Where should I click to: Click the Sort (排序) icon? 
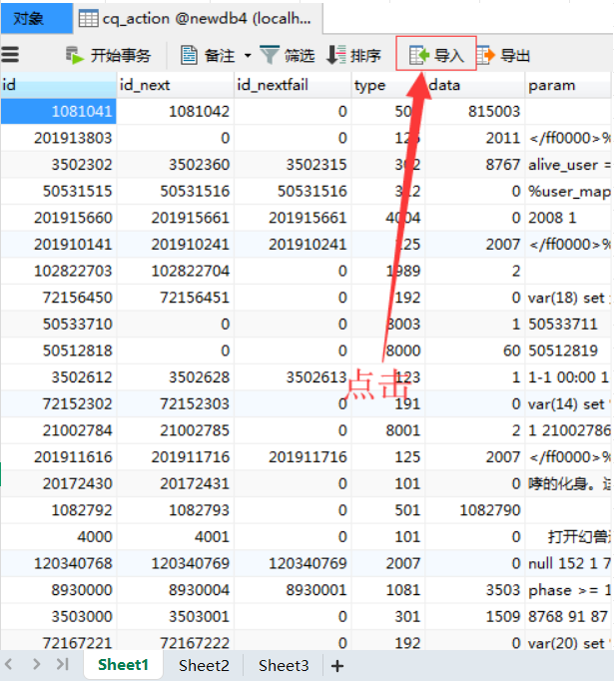pyautogui.click(x=336, y=55)
